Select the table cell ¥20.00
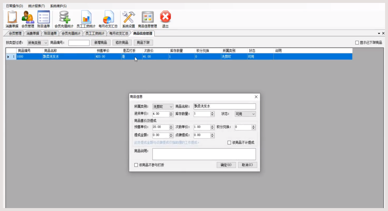This screenshot has height=211, width=388. click(108, 57)
